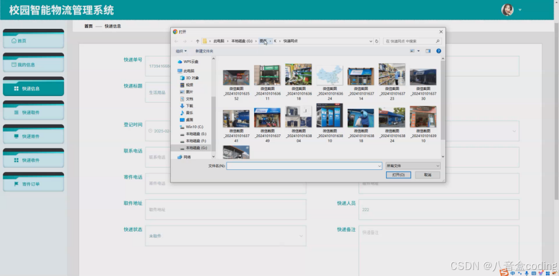Select image 微信截图_20241010163611
This screenshot has width=559, height=276.
(267, 83)
